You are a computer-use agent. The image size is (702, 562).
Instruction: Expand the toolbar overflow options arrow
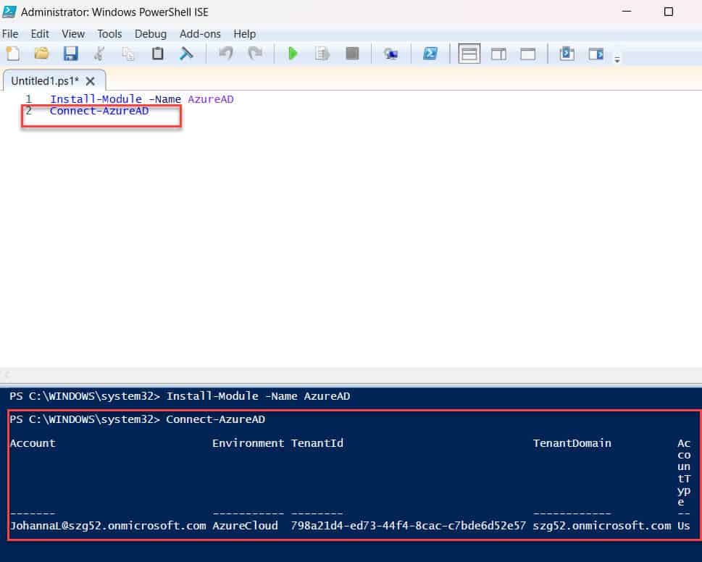[617, 59]
